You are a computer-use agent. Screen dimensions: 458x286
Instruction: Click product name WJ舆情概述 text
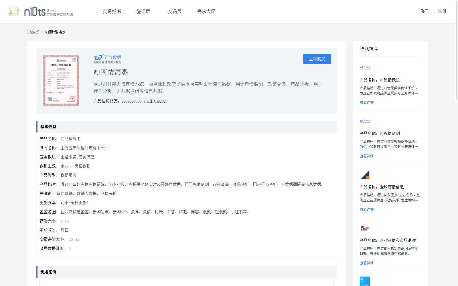pyautogui.click(x=390, y=80)
